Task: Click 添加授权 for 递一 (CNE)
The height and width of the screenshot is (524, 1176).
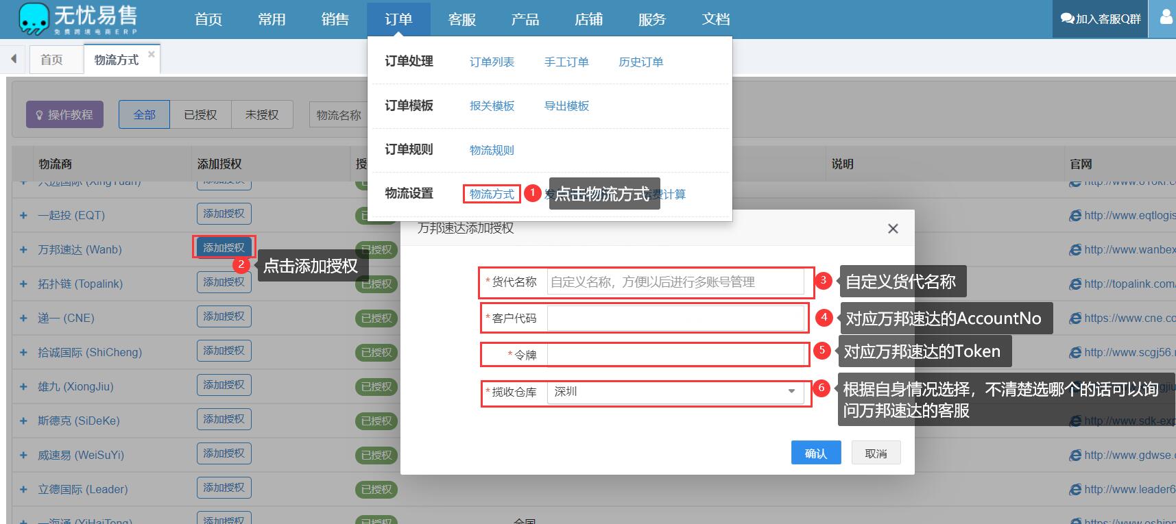Action: pos(224,316)
